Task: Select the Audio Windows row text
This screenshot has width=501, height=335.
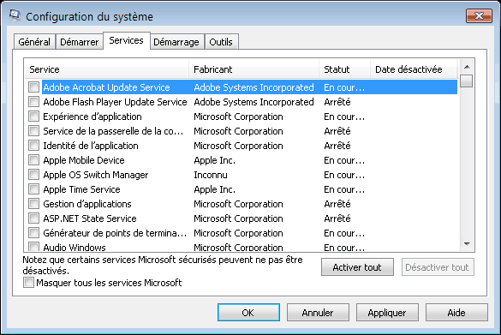Action: click(75, 248)
